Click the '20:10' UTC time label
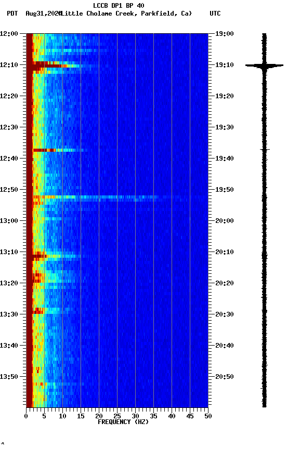This screenshot has width=287, height=449. pos(225,252)
